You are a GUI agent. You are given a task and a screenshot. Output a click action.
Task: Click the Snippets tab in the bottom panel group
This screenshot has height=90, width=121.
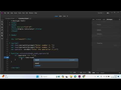point(102,73)
